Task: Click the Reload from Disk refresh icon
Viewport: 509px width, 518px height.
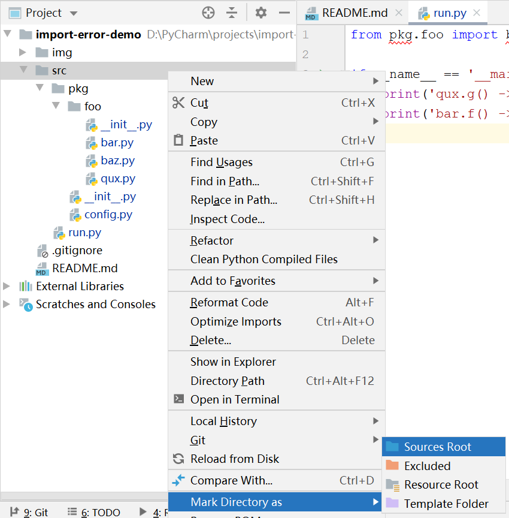Action: pos(178,459)
